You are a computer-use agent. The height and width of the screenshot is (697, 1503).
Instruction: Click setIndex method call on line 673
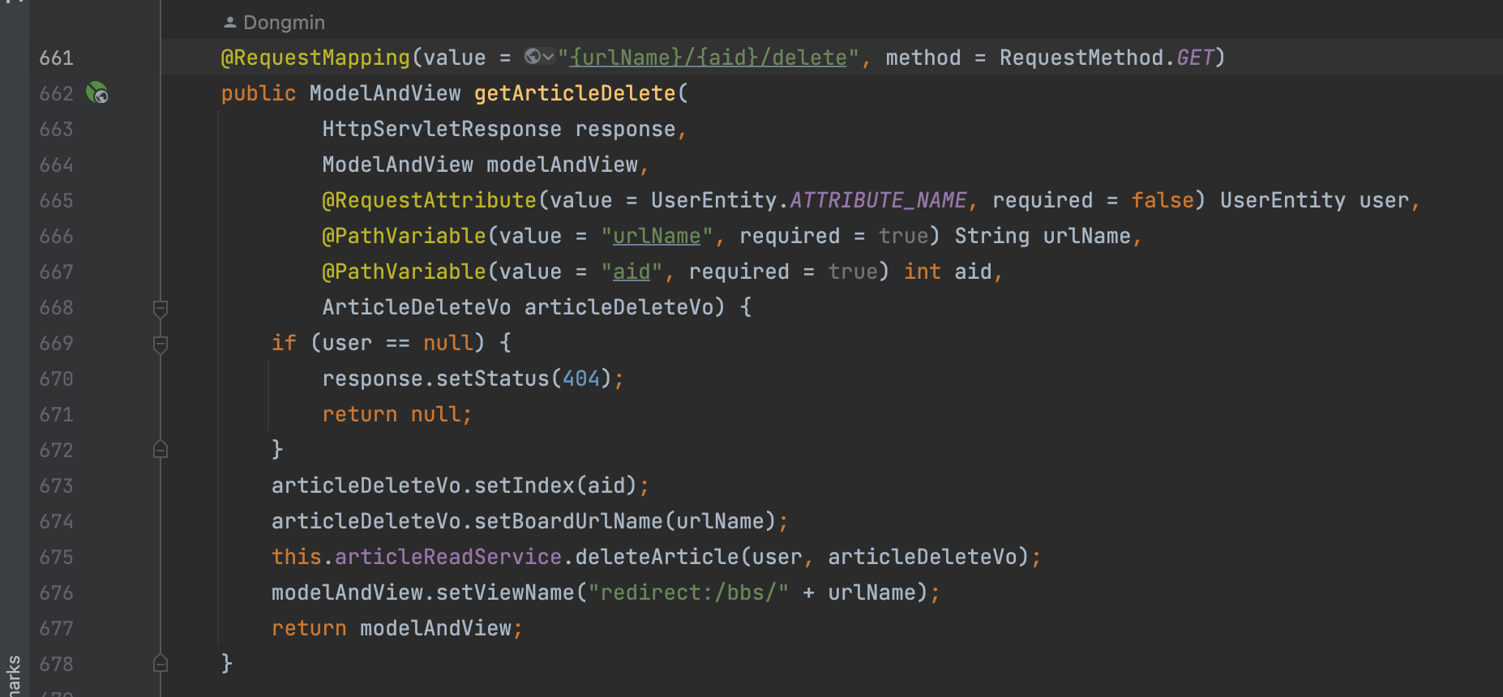[525, 485]
